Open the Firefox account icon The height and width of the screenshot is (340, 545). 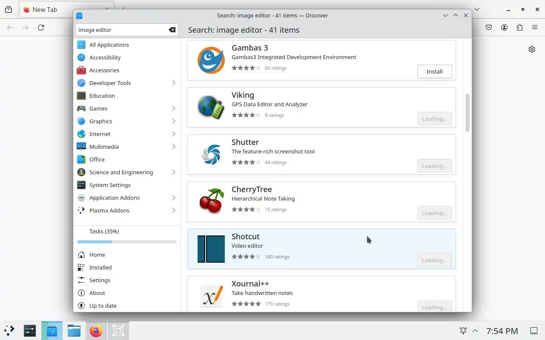(x=504, y=28)
